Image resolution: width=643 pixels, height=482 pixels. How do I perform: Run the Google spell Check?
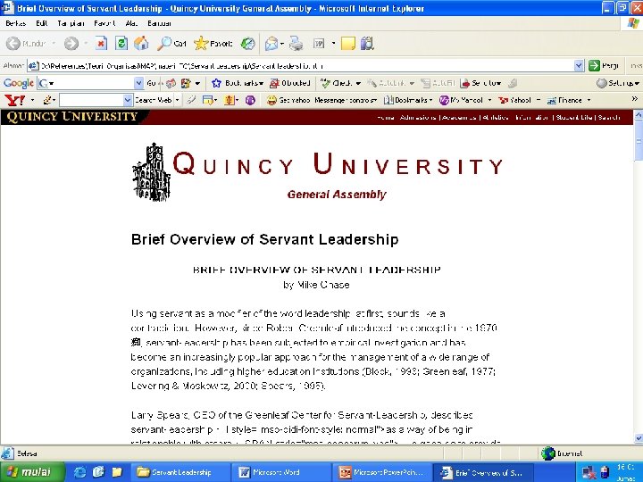(x=340, y=83)
